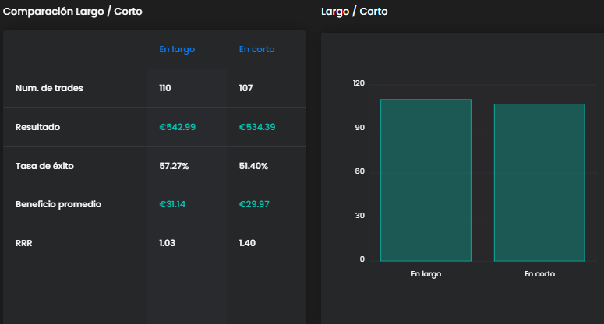Select the 51.40% success rate value
The width and height of the screenshot is (604, 324).
(x=254, y=166)
